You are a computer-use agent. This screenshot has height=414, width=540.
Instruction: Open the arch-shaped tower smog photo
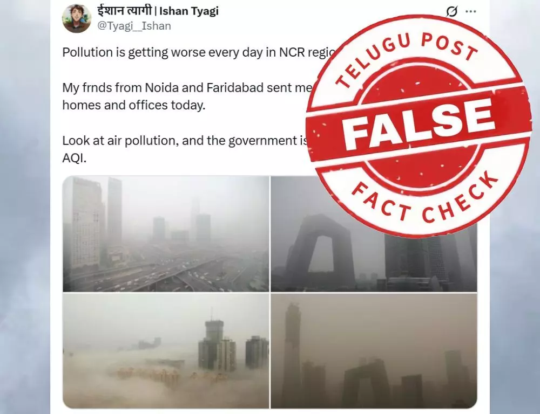[x=374, y=234]
